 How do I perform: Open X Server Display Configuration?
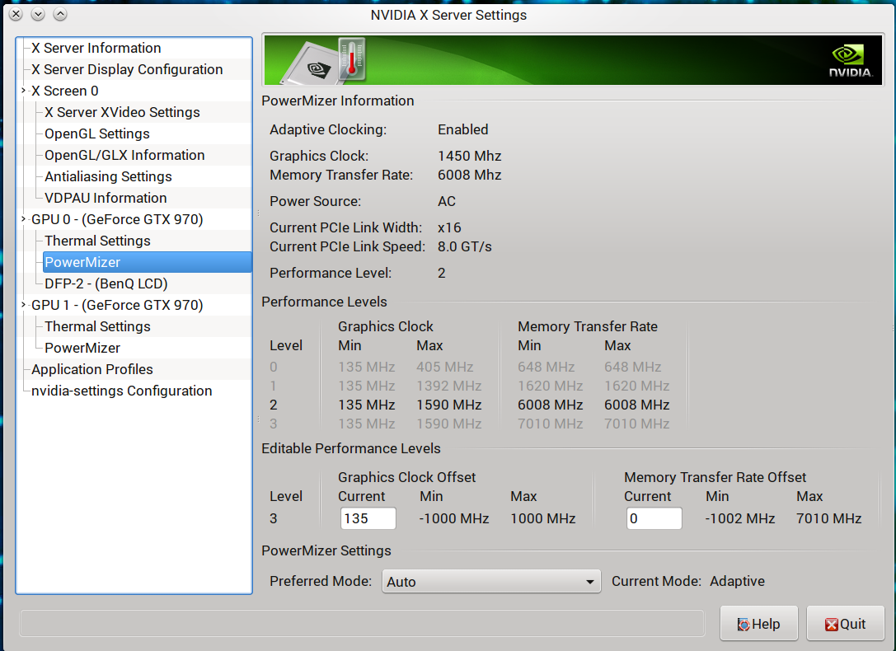[127, 69]
